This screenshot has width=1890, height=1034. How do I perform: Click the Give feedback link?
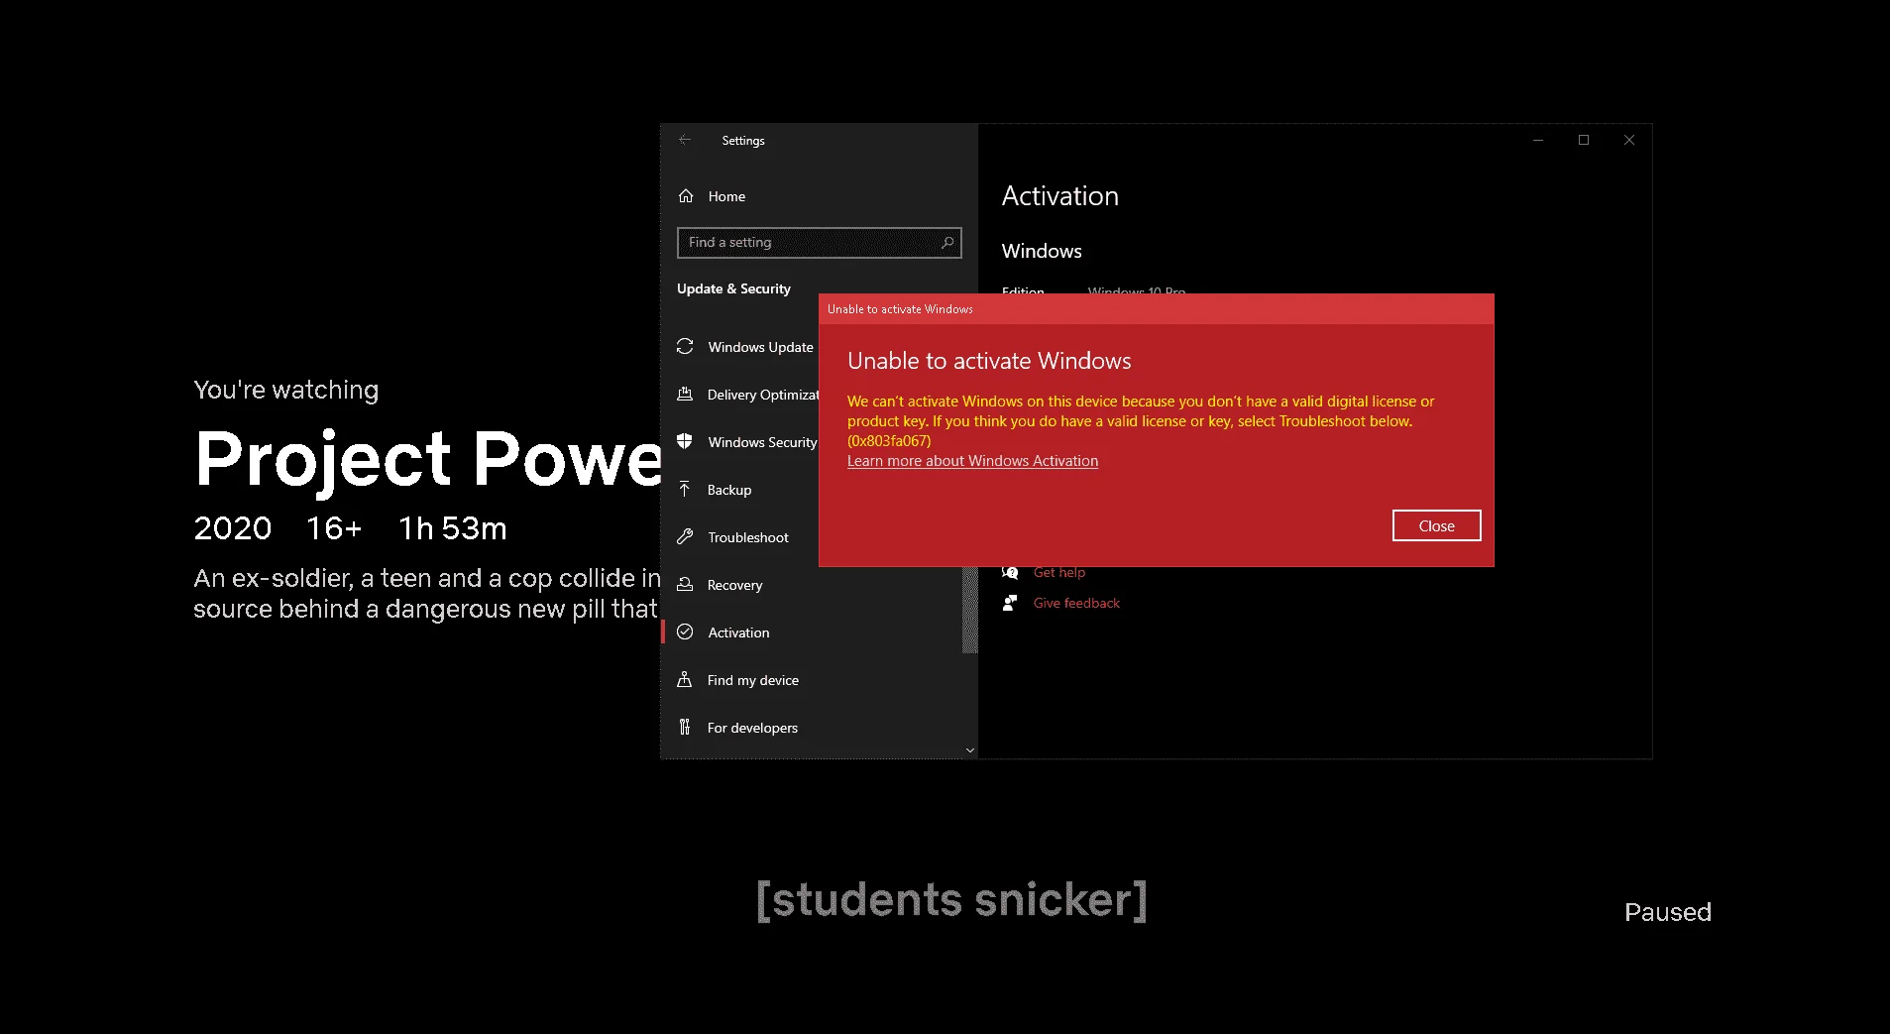click(x=1076, y=603)
